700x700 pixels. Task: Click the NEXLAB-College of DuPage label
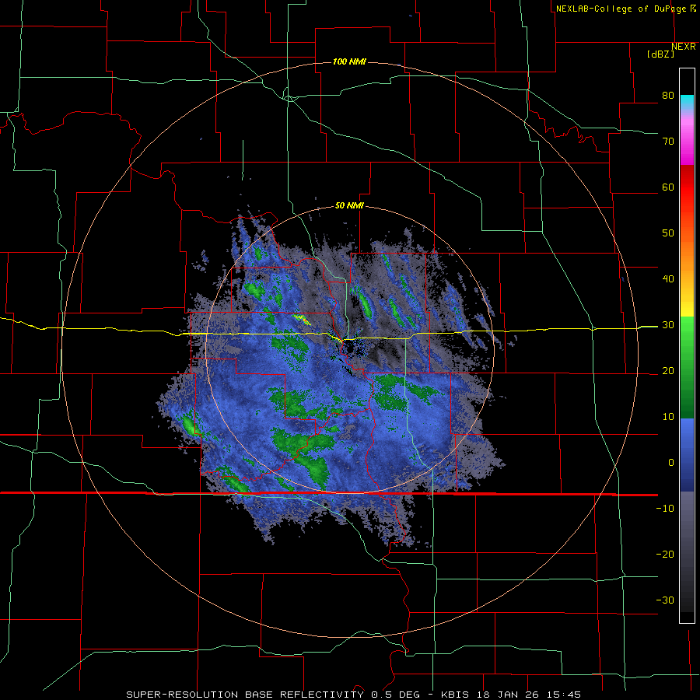tap(621, 9)
